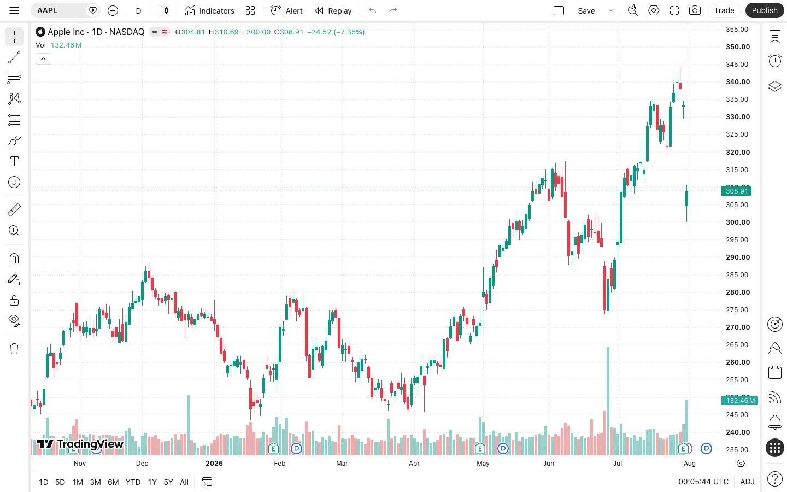787x492 pixels.
Task: Open the emoji icons tool
Action: 14,182
